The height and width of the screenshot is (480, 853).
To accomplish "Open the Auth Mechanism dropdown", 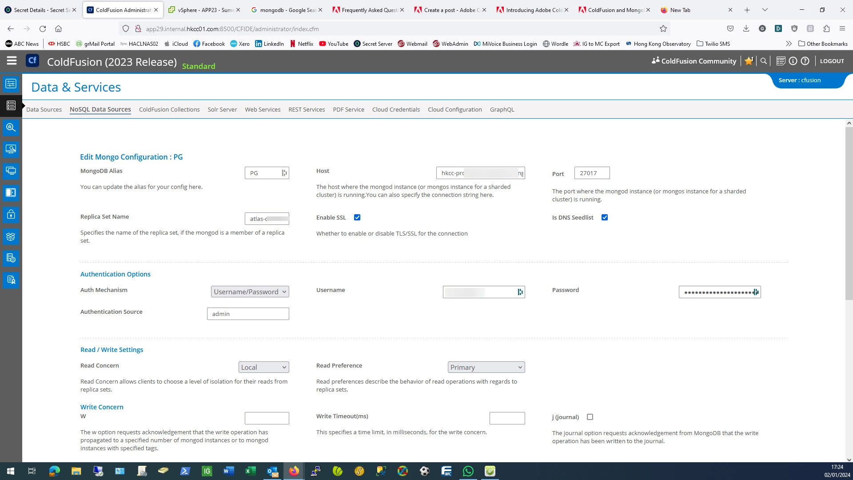I will (250, 292).
